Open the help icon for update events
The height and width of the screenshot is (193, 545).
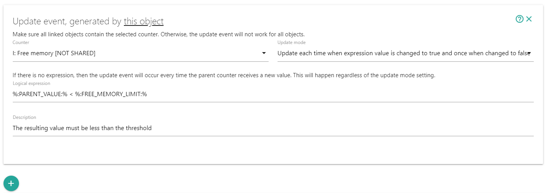click(x=519, y=19)
